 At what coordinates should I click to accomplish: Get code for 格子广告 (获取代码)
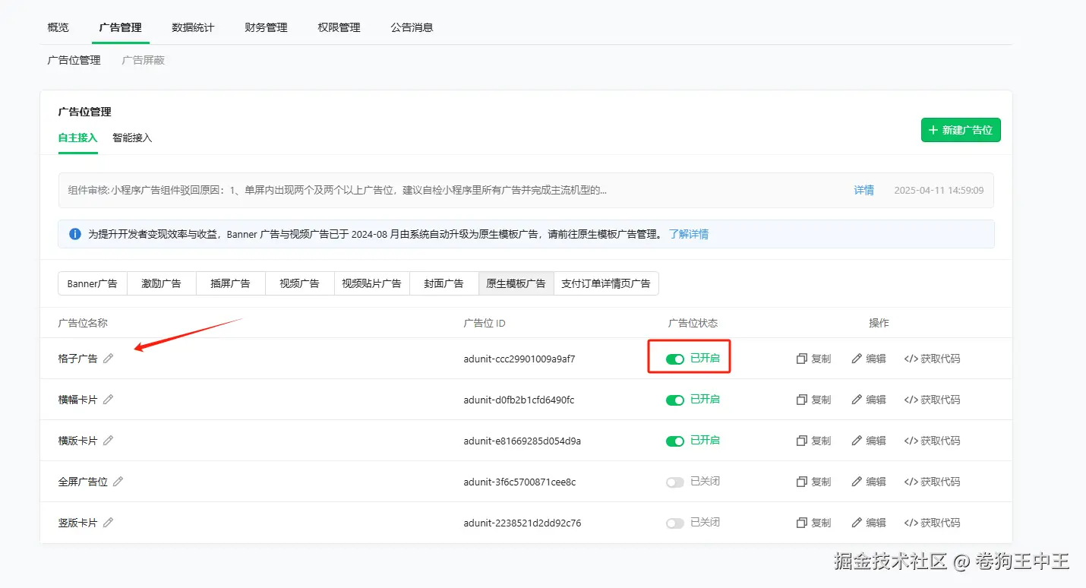[x=932, y=359]
